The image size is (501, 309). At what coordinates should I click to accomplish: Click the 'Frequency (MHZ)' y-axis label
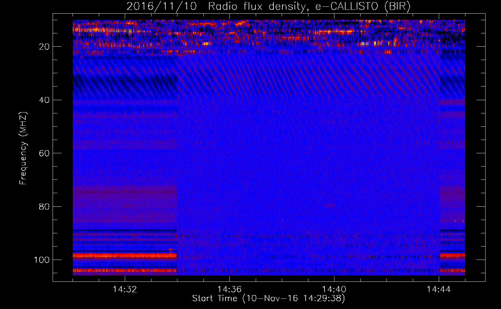pyautogui.click(x=23, y=148)
